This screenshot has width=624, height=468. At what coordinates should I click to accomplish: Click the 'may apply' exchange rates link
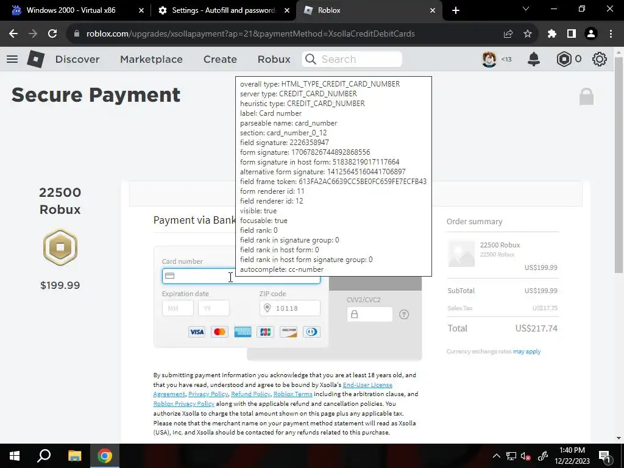click(527, 352)
